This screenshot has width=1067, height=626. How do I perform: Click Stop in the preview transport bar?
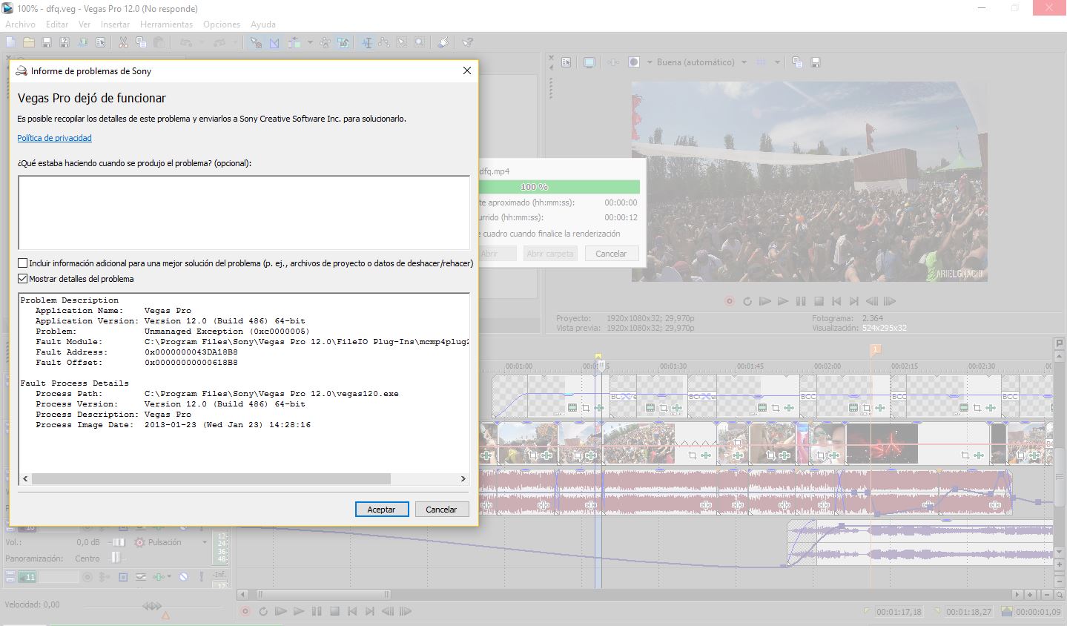pyautogui.click(x=819, y=301)
